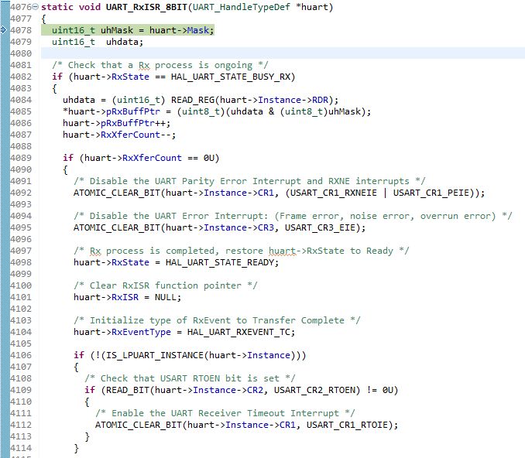Click 'RxXferCount == 0U' condition
This screenshot has height=458, width=525.
click(168, 158)
